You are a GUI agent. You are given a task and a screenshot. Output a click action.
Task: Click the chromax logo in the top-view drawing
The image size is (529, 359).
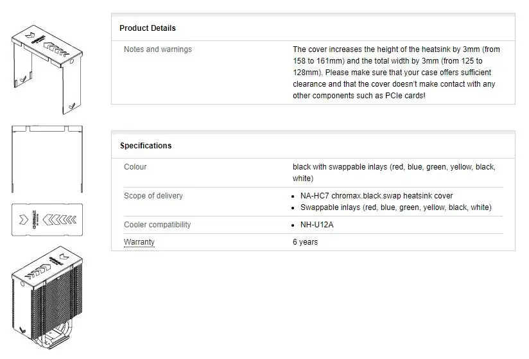tap(26, 220)
